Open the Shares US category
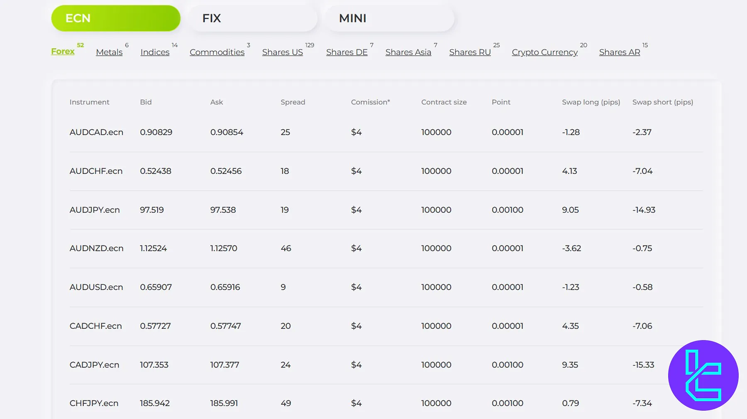This screenshot has height=419, width=747. coord(283,52)
